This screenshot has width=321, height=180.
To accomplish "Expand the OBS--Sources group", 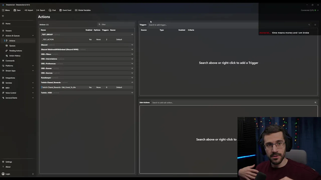I will [x=132, y=73].
